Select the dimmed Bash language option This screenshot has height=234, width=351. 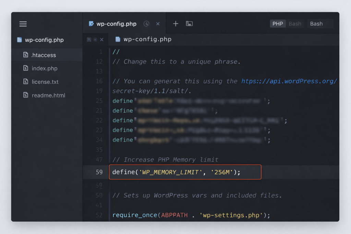click(295, 24)
